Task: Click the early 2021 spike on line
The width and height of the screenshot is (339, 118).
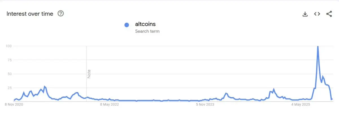Action: (44, 86)
